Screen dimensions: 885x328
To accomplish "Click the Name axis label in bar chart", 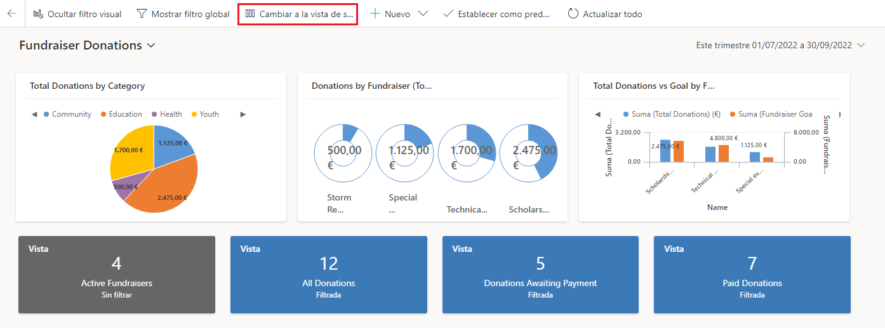I will coord(717,207).
